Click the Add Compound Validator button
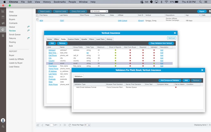Screen dimensions: 211x132 [x=170, y=80]
